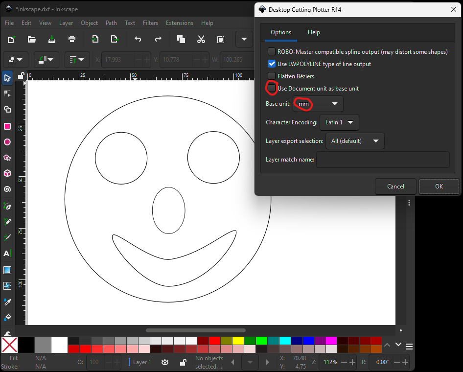This screenshot has height=372, width=463.
Task: Switch to the Help tab
Action: point(314,32)
